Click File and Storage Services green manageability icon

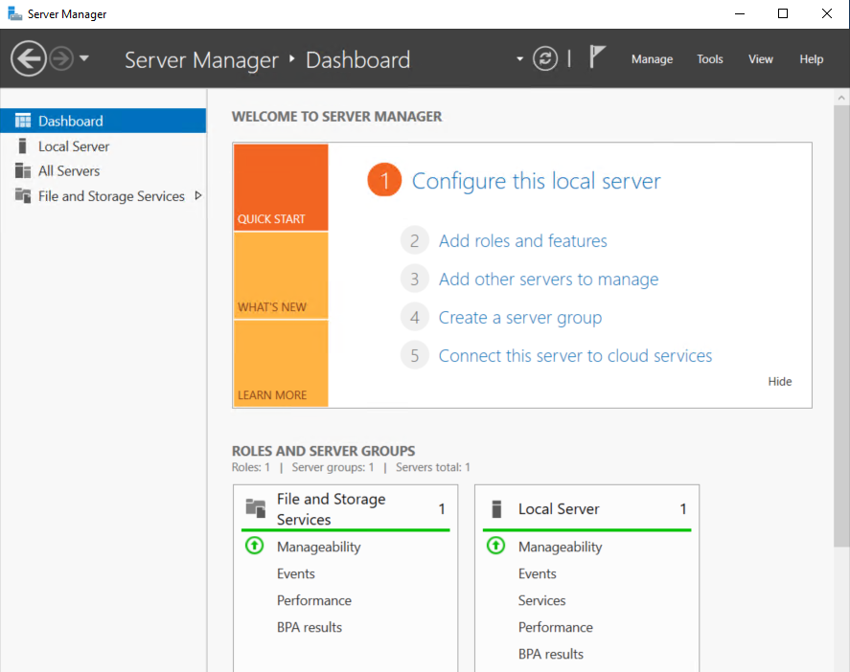pos(254,546)
